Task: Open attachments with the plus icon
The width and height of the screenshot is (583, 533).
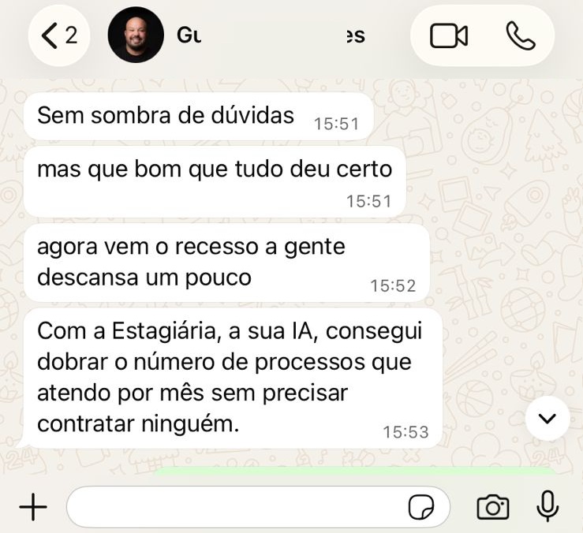Action: [33, 507]
